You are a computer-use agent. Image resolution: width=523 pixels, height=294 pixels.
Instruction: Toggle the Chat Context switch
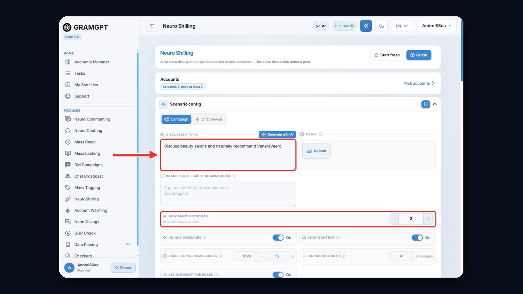coord(417,238)
